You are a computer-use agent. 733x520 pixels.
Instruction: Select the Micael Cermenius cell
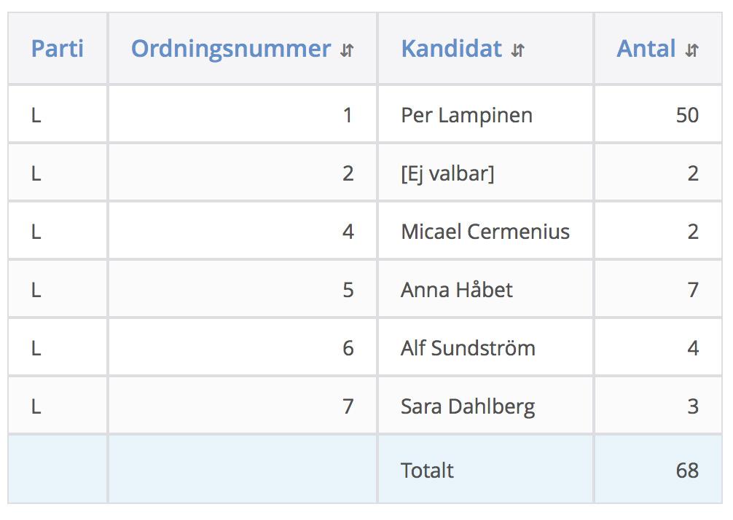486,232
